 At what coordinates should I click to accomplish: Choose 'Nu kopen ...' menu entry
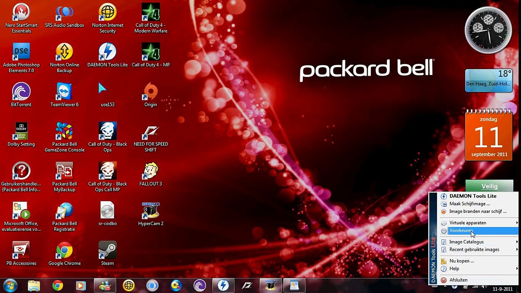point(479,261)
